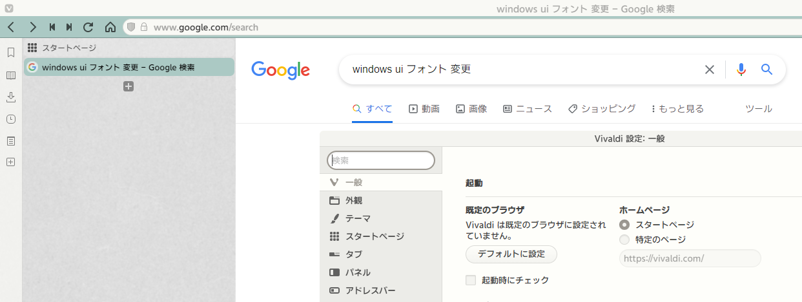
Task: Clear the Google search query with X
Action: click(x=709, y=70)
